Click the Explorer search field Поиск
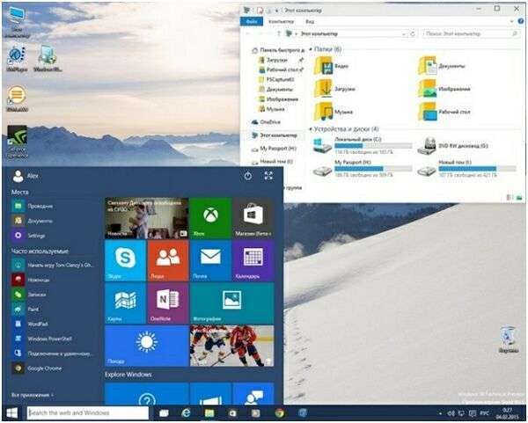The width and height of the screenshot is (528, 423). (471, 33)
